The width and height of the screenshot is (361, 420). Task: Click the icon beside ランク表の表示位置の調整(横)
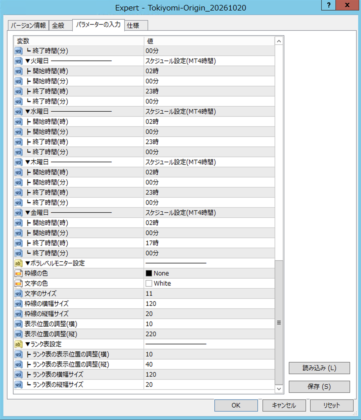coord(18,354)
